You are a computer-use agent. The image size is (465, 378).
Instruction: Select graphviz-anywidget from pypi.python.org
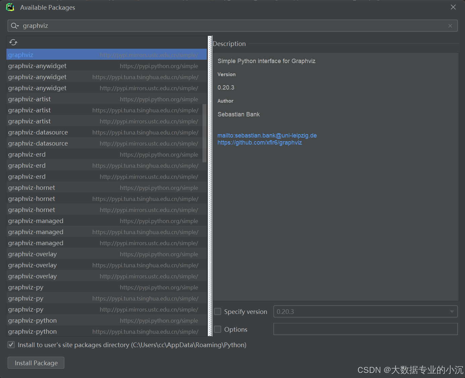click(x=106, y=66)
